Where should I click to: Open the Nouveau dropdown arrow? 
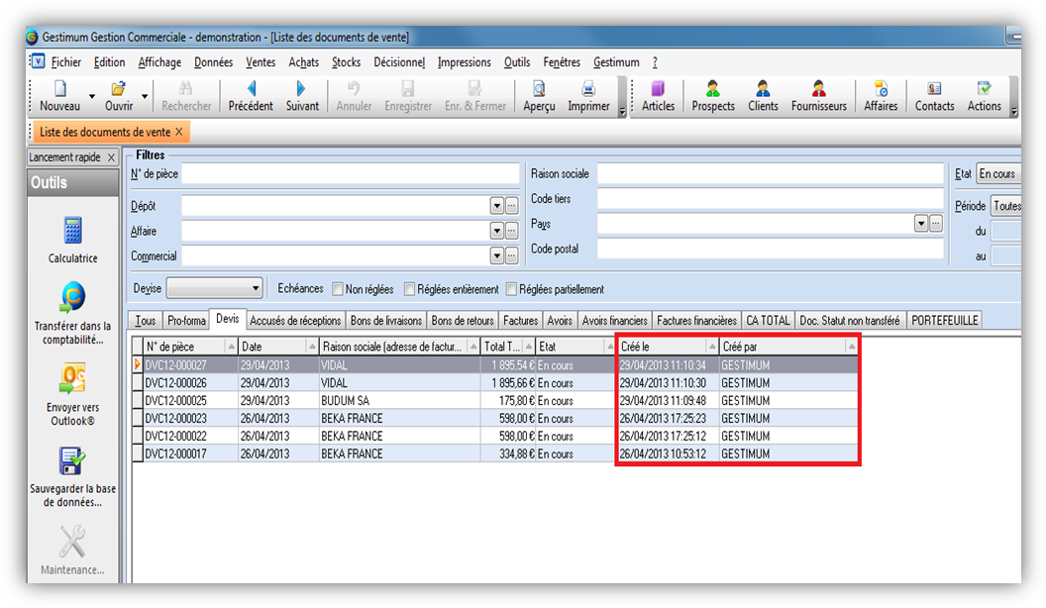point(92,96)
